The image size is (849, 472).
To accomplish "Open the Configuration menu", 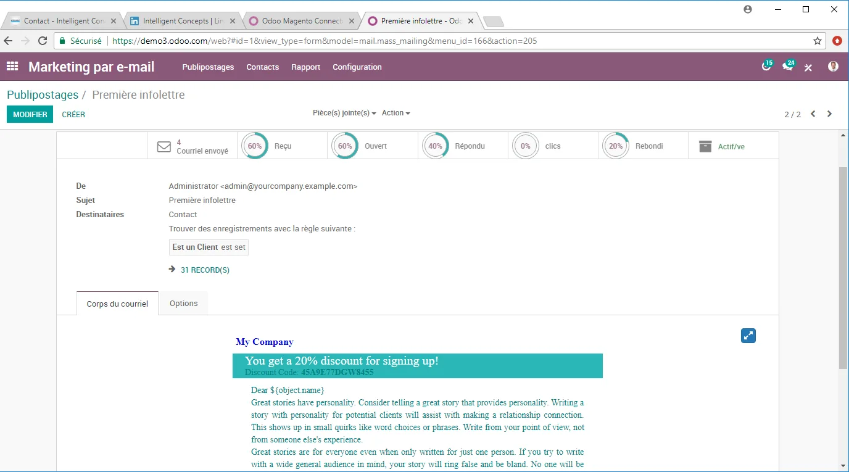I will pyautogui.click(x=357, y=67).
